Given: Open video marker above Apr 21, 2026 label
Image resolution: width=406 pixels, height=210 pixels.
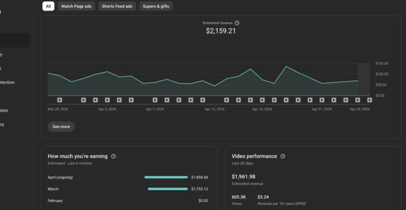Looking at the screenshot, I should [322, 100].
